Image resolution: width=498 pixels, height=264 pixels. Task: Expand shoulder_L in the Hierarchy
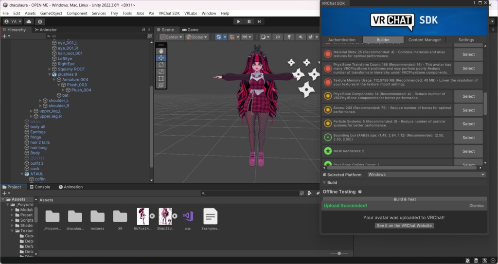click(40, 100)
